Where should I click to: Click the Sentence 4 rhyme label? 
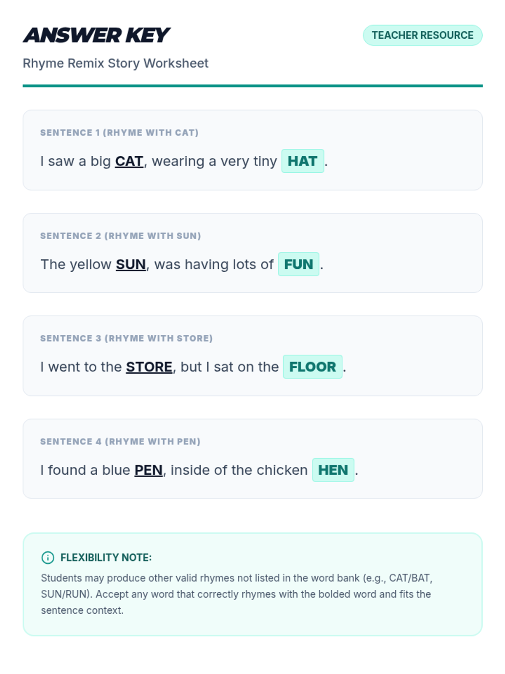click(x=120, y=441)
